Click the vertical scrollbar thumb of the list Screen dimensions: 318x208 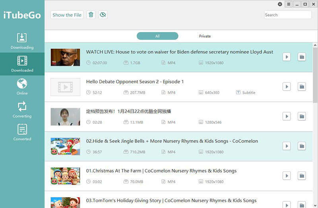[315, 75]
